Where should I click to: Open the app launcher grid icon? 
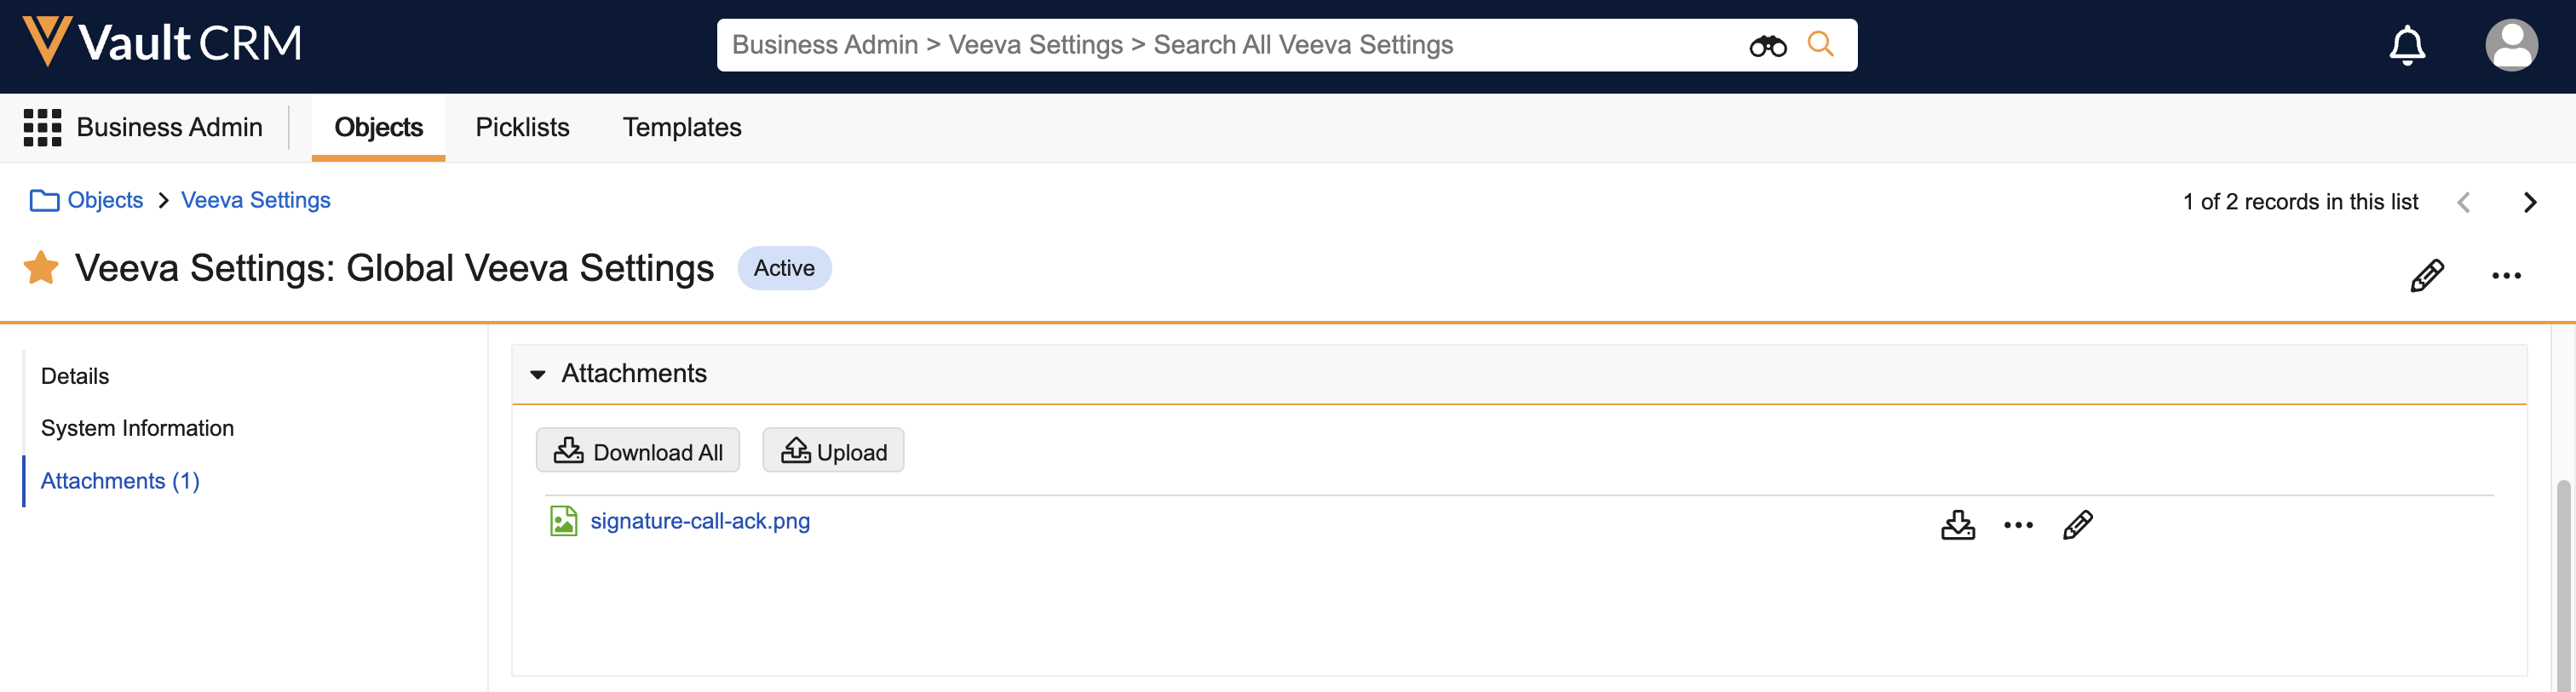click(42, 128)
